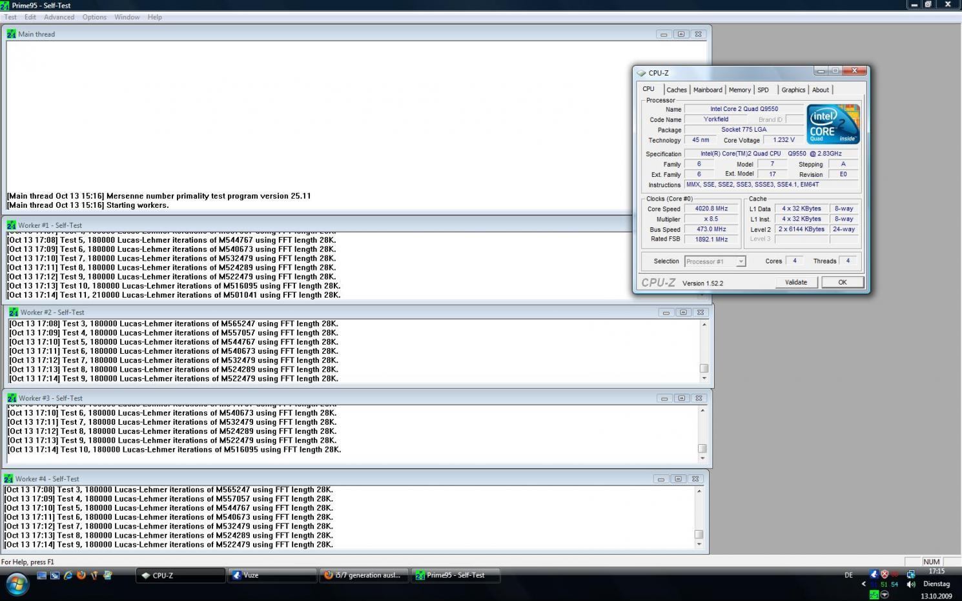Restore the Worker #3 window
Screen dimensions: 962x601
[x=681, y=398]
